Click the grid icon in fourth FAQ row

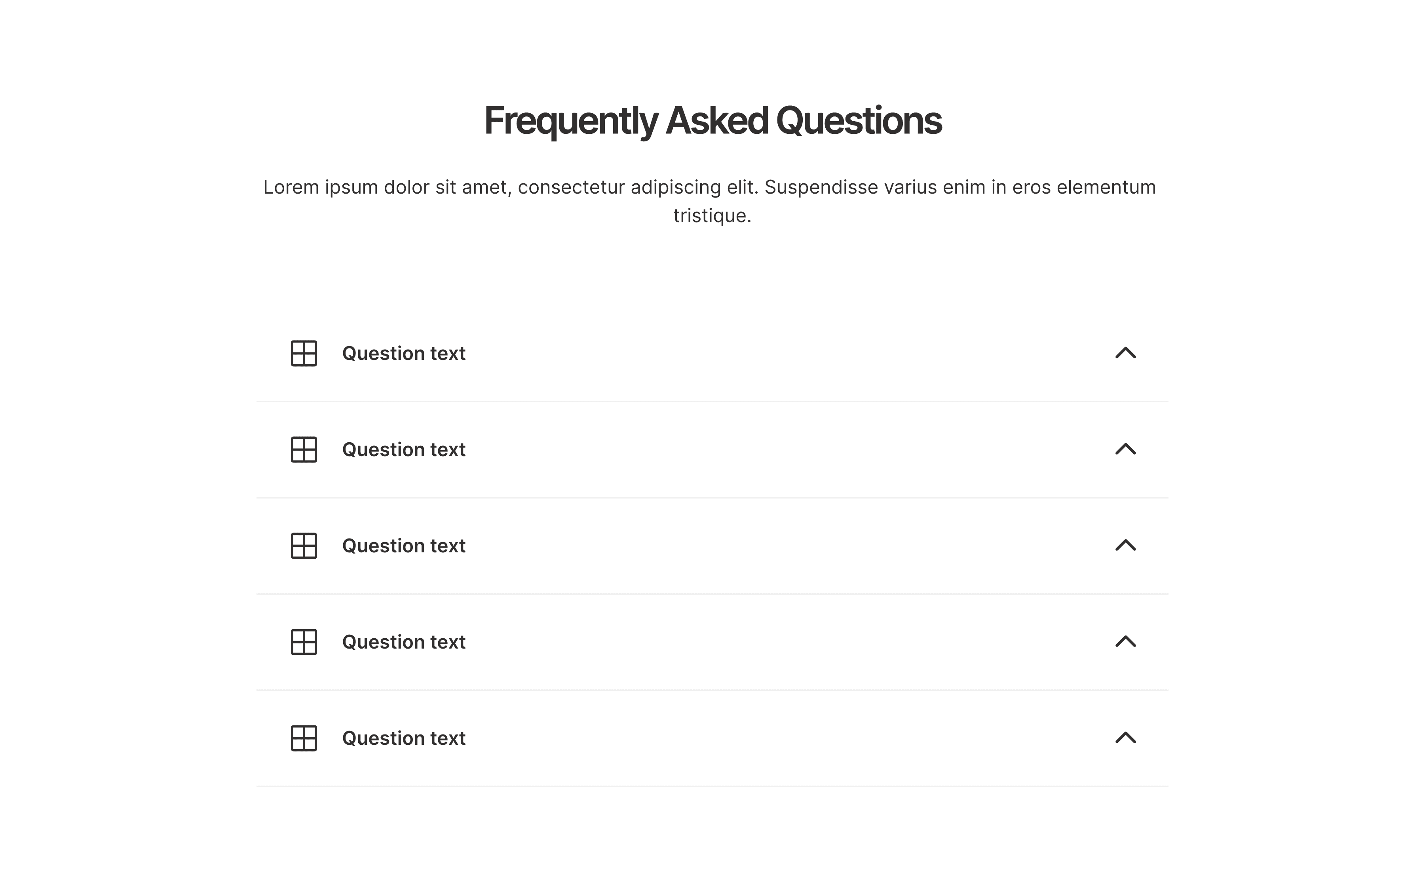pyautogui.click(x=304, y=641)
